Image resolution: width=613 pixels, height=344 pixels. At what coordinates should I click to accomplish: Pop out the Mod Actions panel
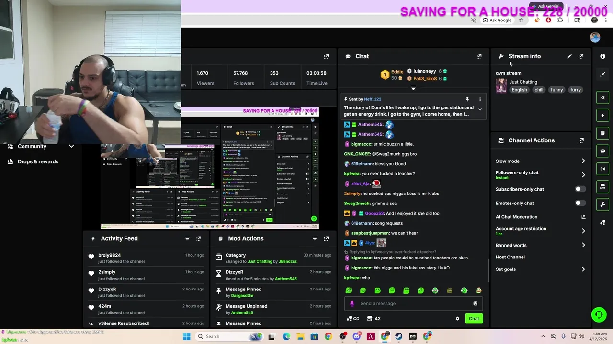coord(326,238)
